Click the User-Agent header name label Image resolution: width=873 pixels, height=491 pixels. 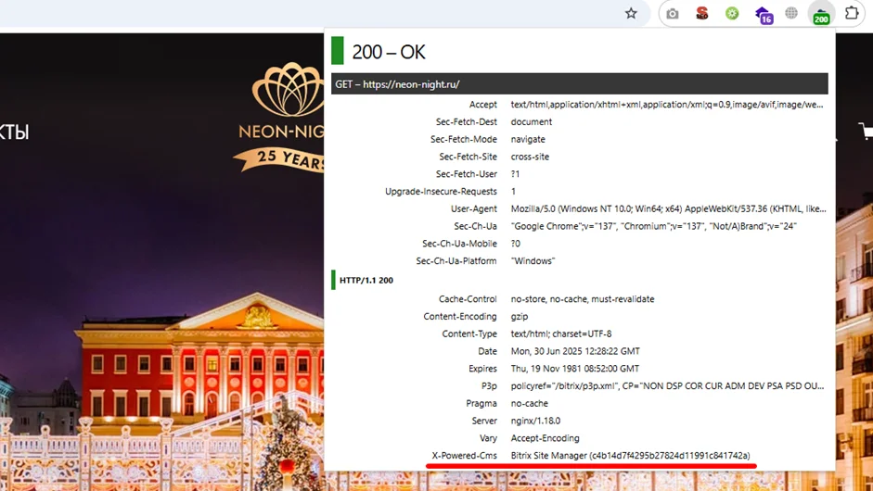474,208
